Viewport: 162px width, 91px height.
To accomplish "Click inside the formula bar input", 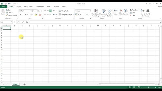I will pyautogui.click(x=94, y=22).
